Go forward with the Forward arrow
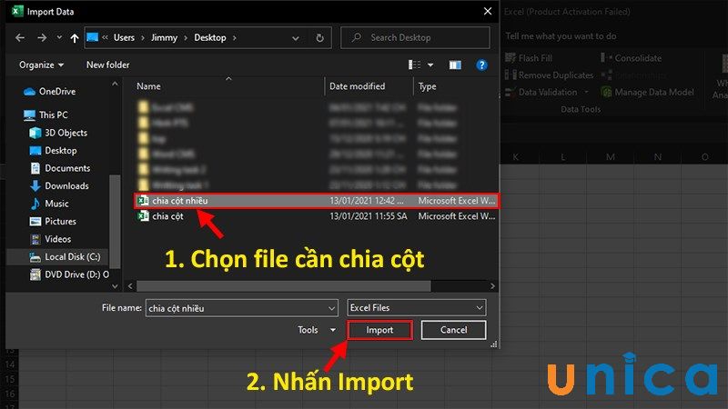Screen dimensions: 728x409 [x=42, y=37]
